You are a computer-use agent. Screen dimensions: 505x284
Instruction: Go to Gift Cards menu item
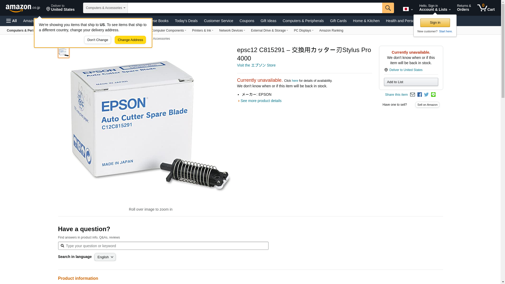pyautogui.click(x=338, y=21)
